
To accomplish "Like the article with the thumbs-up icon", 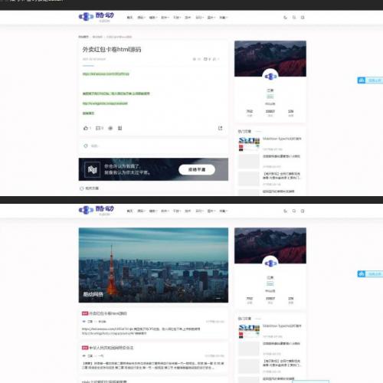I will click(87, 128).
